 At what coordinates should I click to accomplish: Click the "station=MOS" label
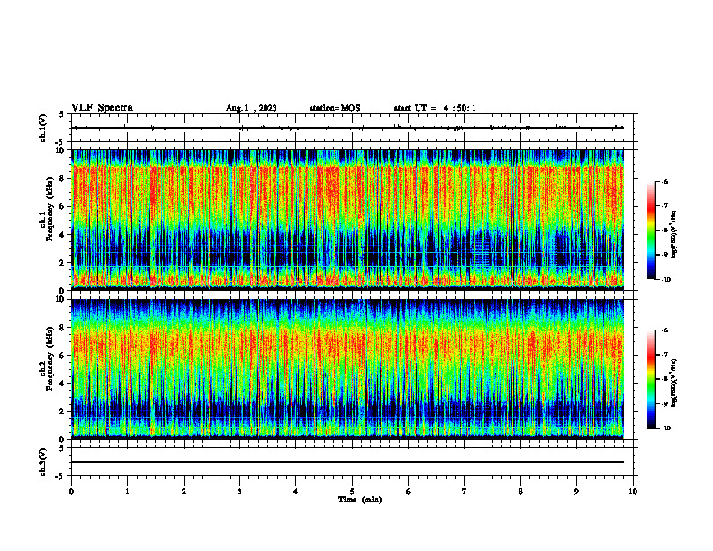(x=335, y=108)
